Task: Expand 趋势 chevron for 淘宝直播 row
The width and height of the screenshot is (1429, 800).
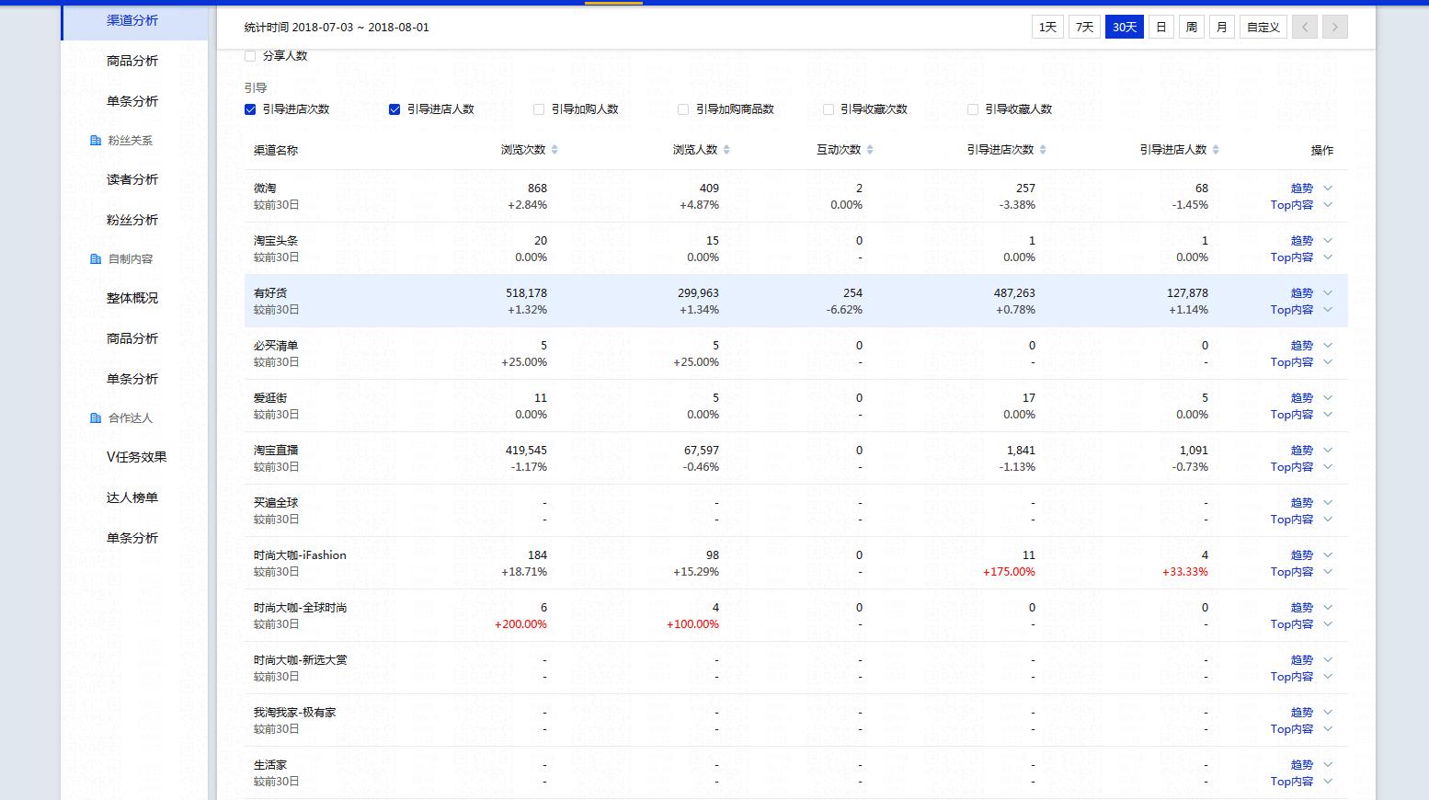Action: 1327,451
